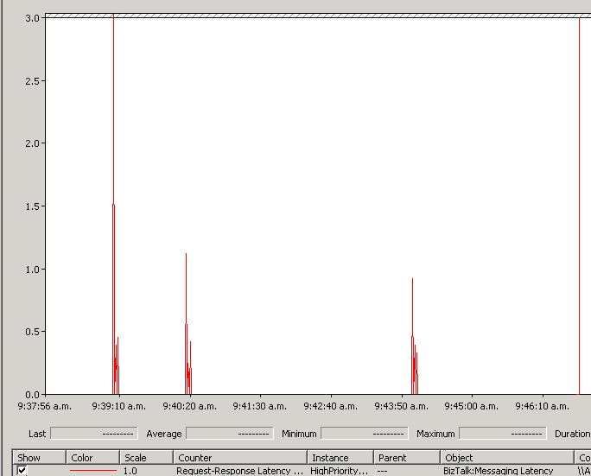Select the HighPriority instance cell
Image resolution: width=591 pixels, height=476 pixels.
340,471
